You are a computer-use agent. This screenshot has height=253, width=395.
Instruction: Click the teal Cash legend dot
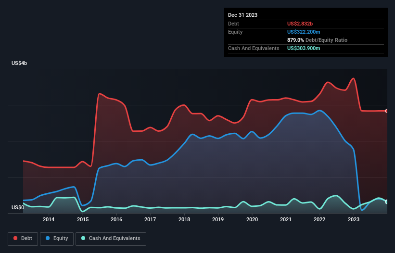tap(83, 238)
